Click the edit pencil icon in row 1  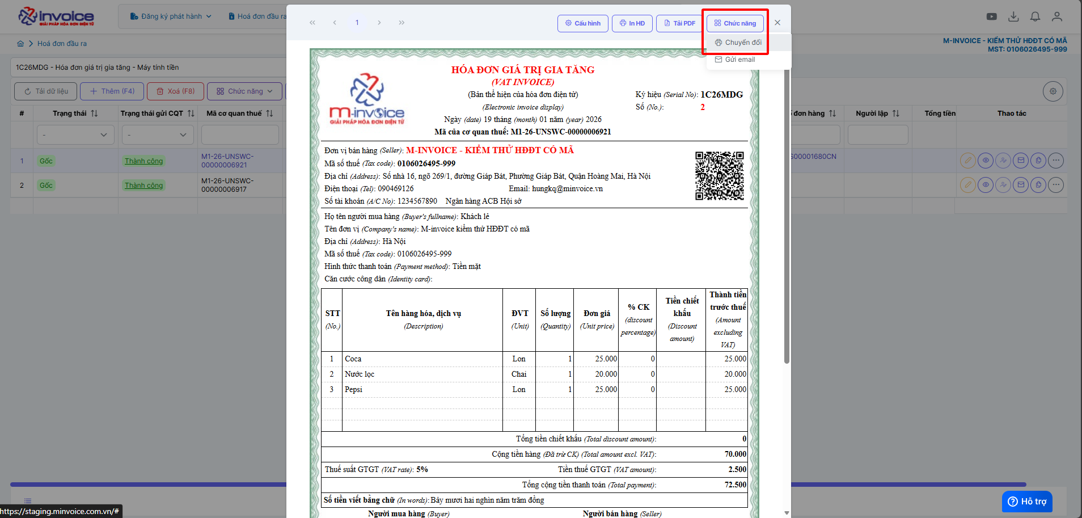pyautogui.click(x=968, y=161)
